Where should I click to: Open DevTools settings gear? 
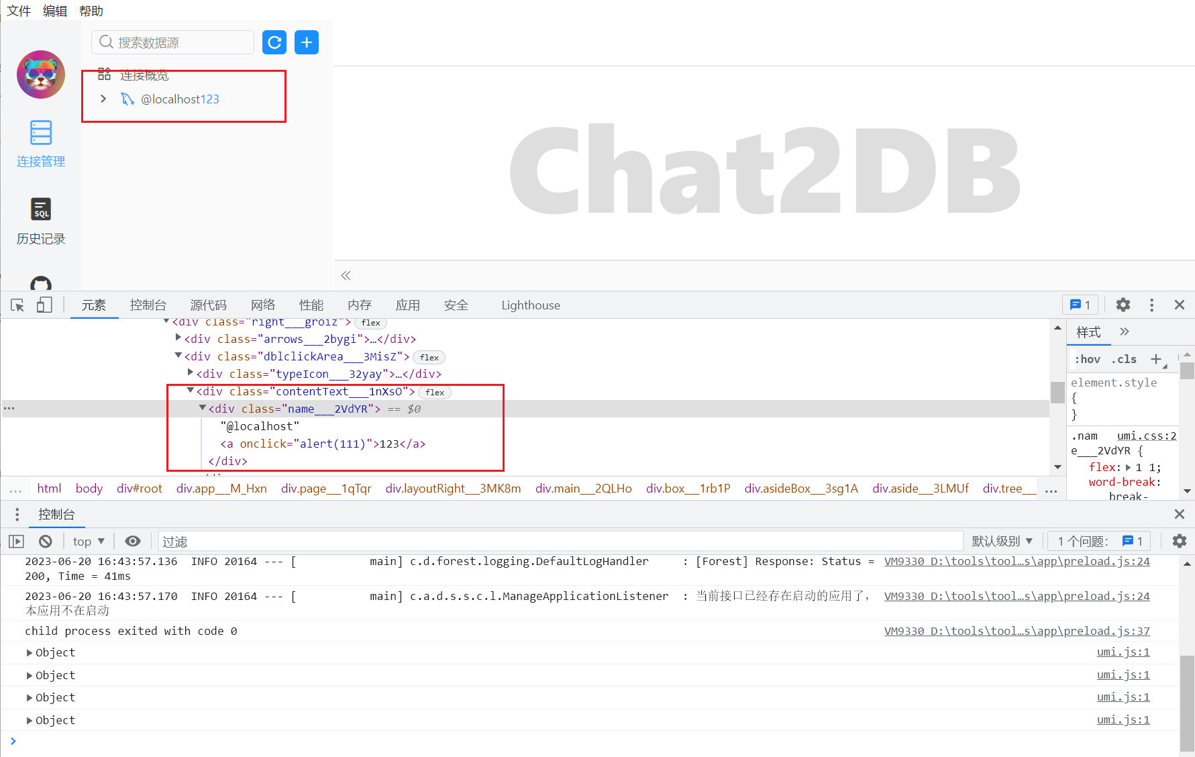(x=1123, y=305)
